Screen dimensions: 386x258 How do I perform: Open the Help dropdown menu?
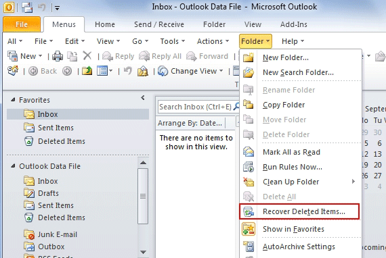pos(293,41)
